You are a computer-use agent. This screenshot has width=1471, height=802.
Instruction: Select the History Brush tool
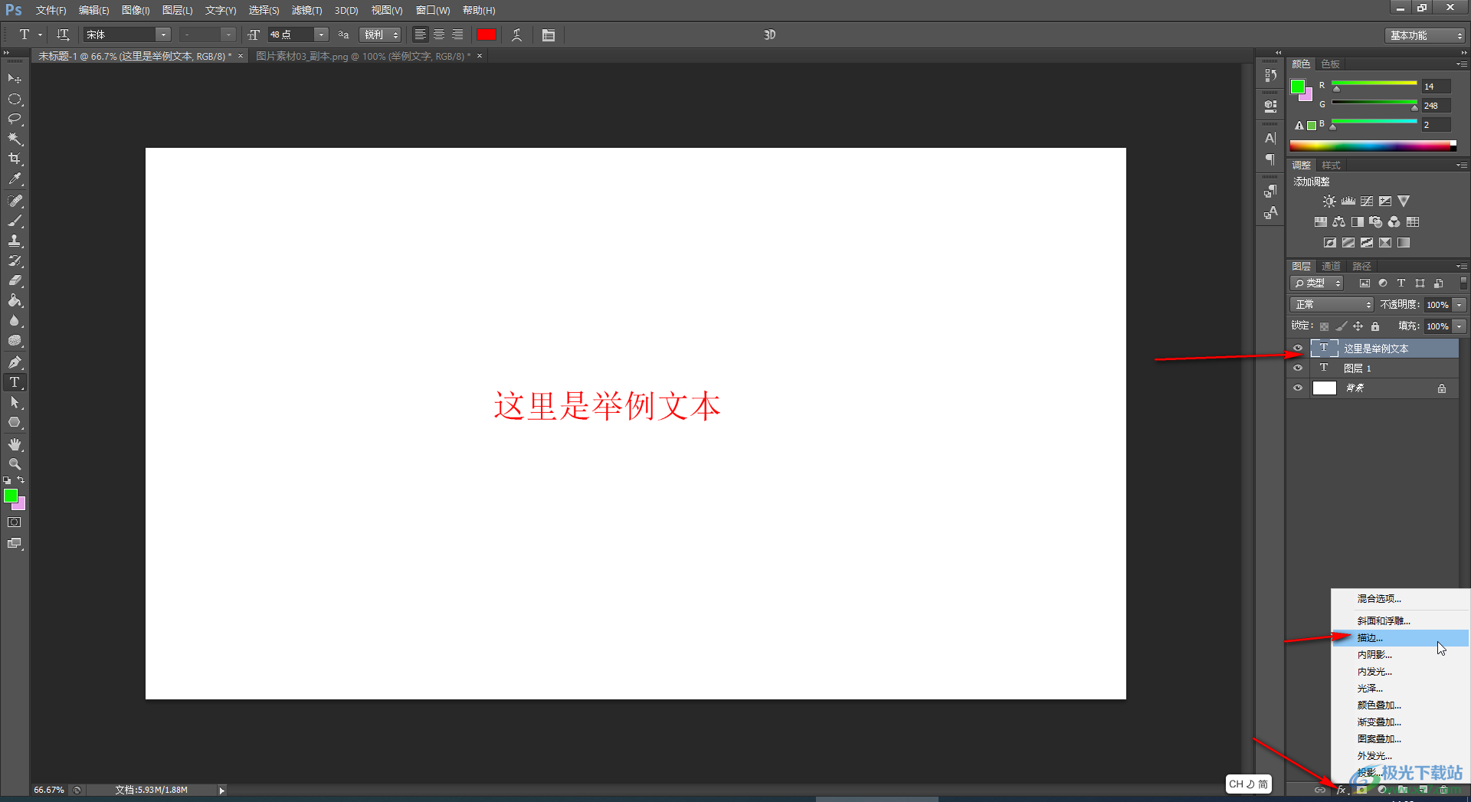15,260
